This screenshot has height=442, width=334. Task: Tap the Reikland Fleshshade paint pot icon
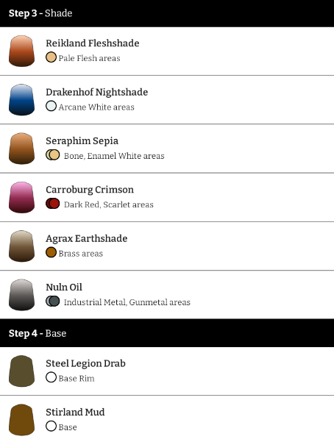pyautogui.click(x=22, y=51)
